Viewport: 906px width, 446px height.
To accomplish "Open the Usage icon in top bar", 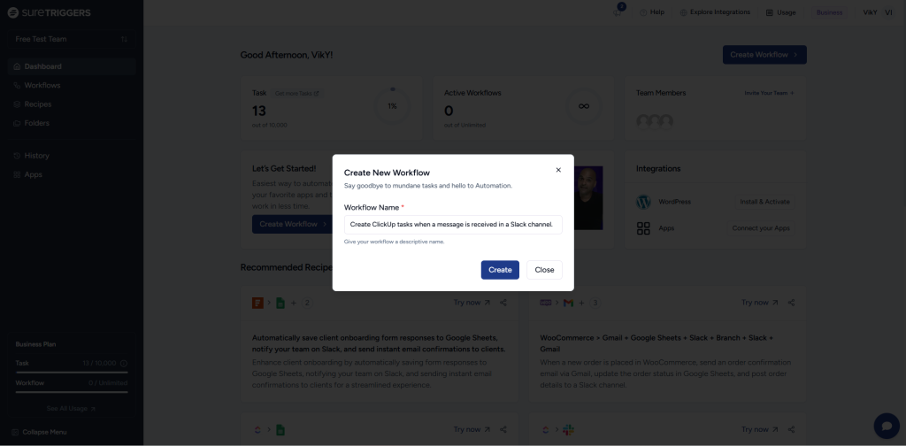I will [x=769, y=12].
